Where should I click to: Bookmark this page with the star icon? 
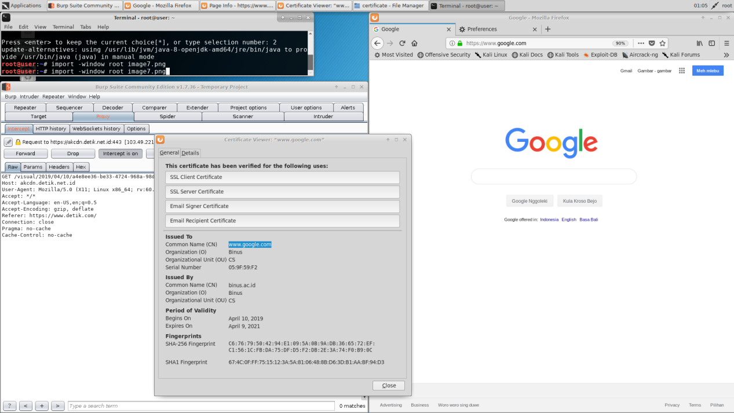(663, 43)
